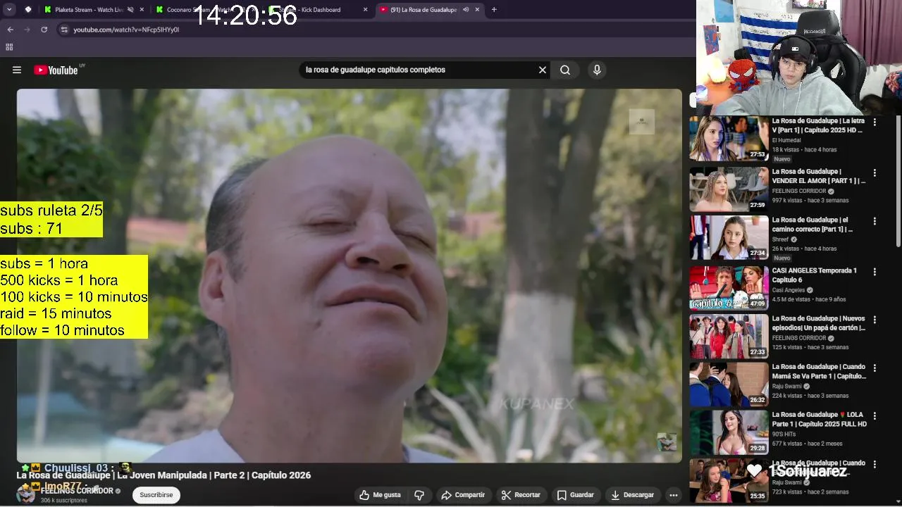
Task: Open options for La letra V video
Action: pos(875,122)
